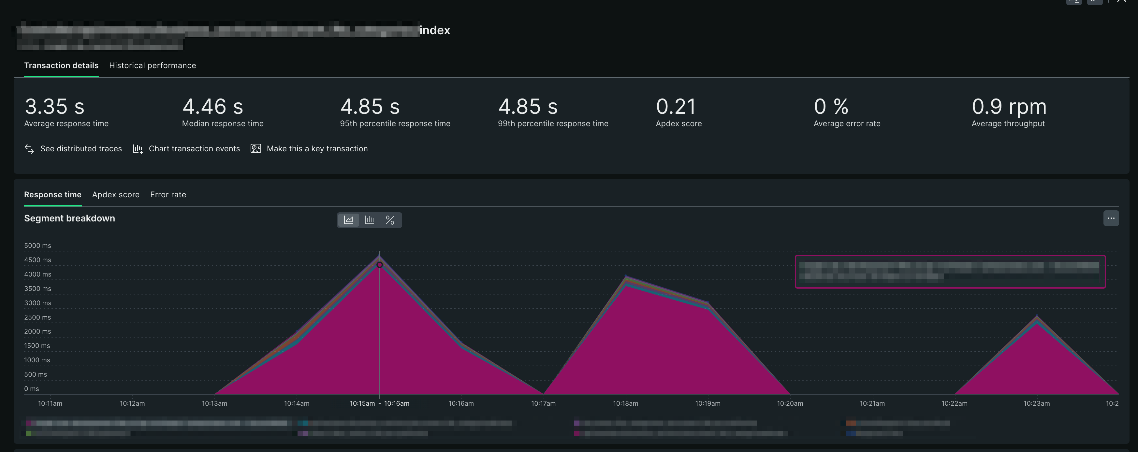Open the See distributed traces link
Viewport: 1138px width, 452px height.
[x=81, y=149]
